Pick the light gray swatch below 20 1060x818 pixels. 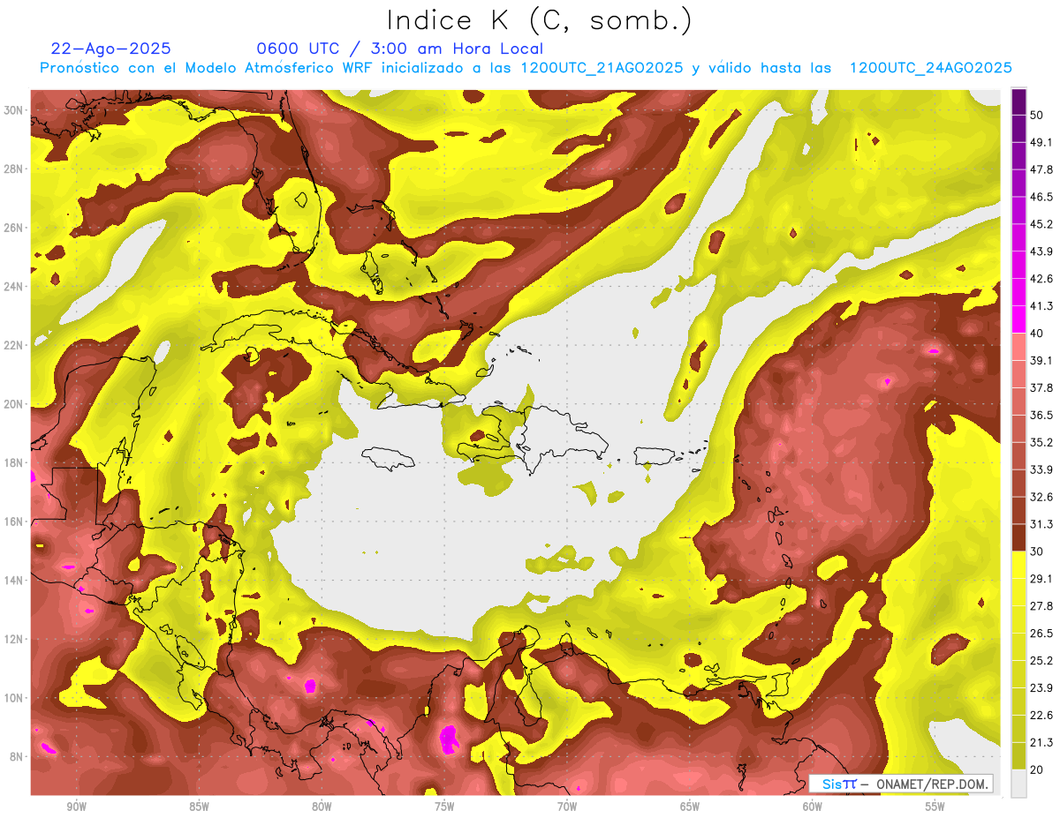tap(1018, 784)
